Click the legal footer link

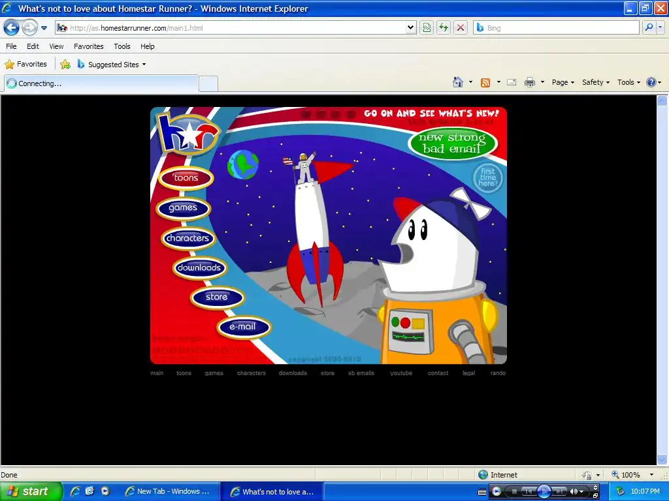pyautogui.click(x=468, y=373)
